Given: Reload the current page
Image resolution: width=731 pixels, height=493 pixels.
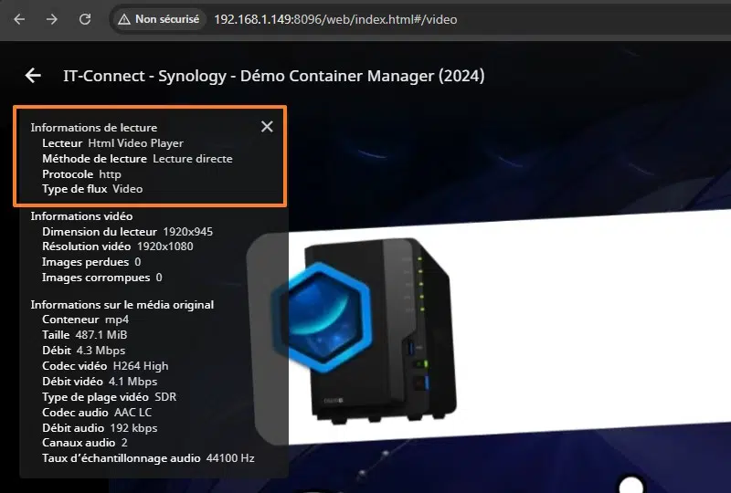Looking at the screenshot, I should (x=85, y=19).
